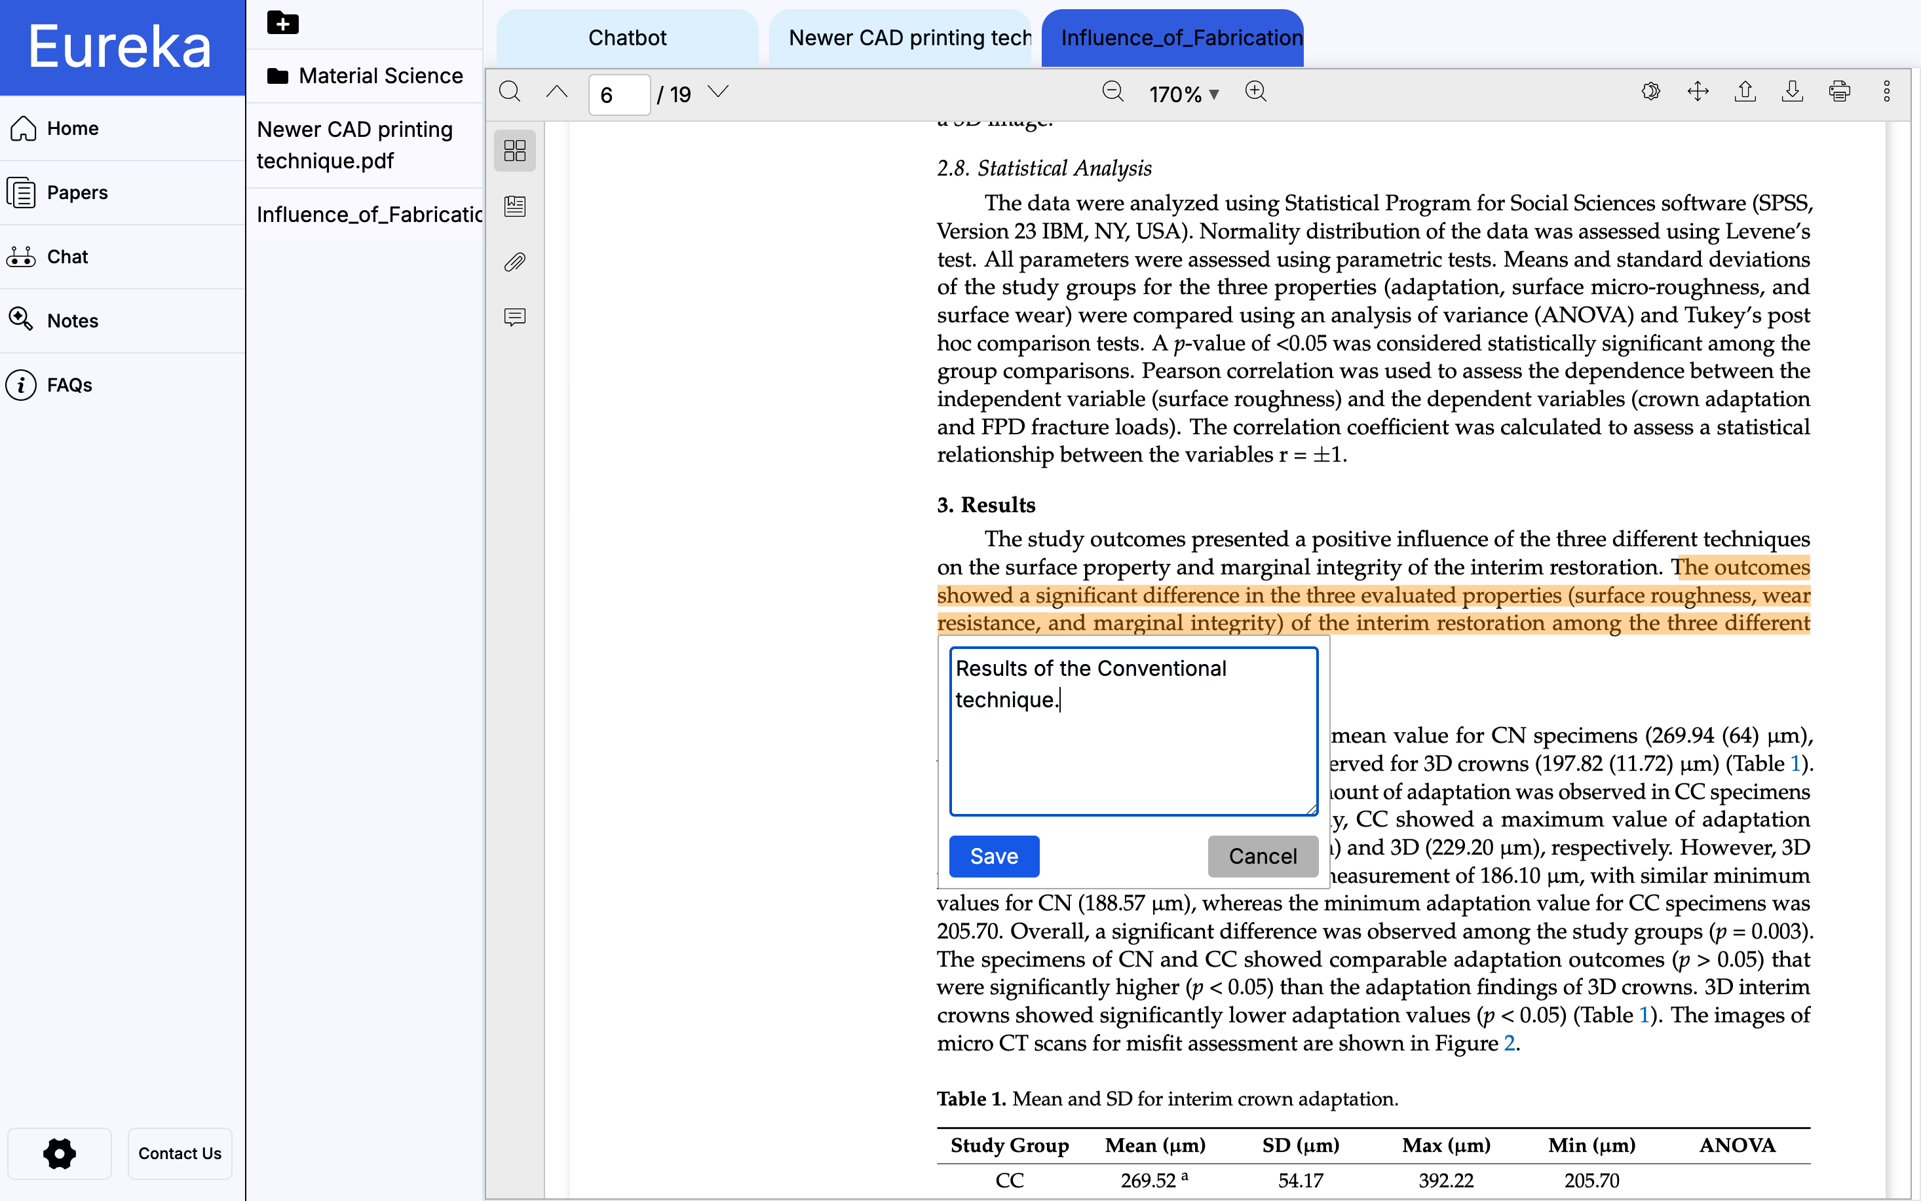Click the zoom level slider control
Viewport: 1921px width, 1201px height.
click(1182, 93)
